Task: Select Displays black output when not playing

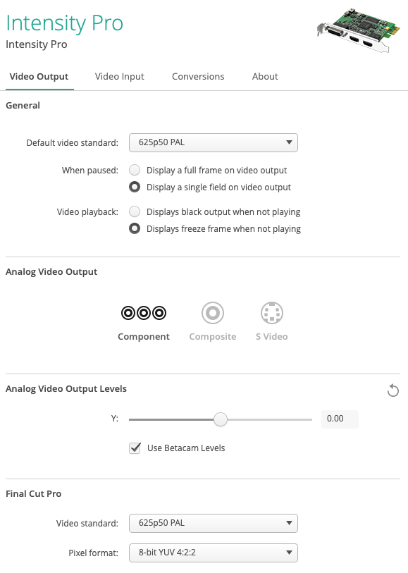Action: pyautogui.click(x=135, y=212)
